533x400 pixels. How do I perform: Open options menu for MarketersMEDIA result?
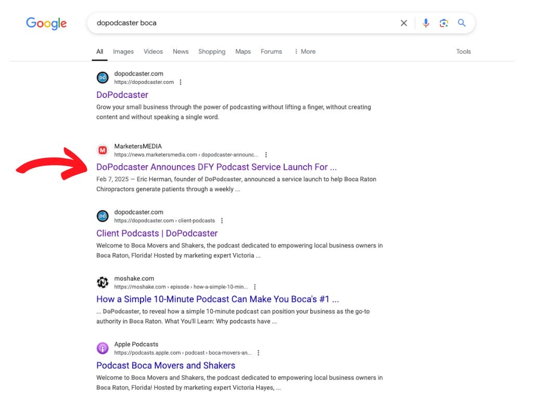(x=266, y=155)
